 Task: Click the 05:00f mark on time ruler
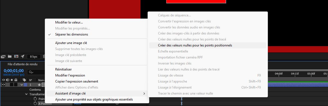point(311,74)
